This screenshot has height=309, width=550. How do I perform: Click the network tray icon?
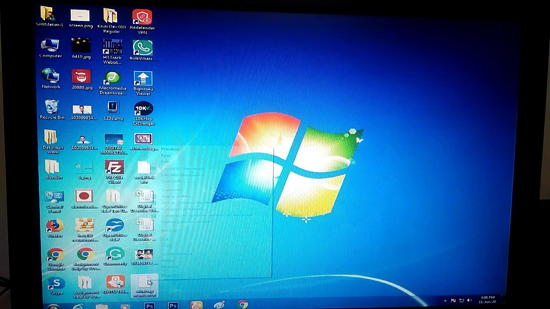pos(461,300)
